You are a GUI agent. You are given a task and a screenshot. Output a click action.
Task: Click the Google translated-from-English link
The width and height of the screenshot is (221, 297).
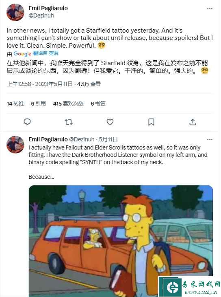click(x=36, y=54)
